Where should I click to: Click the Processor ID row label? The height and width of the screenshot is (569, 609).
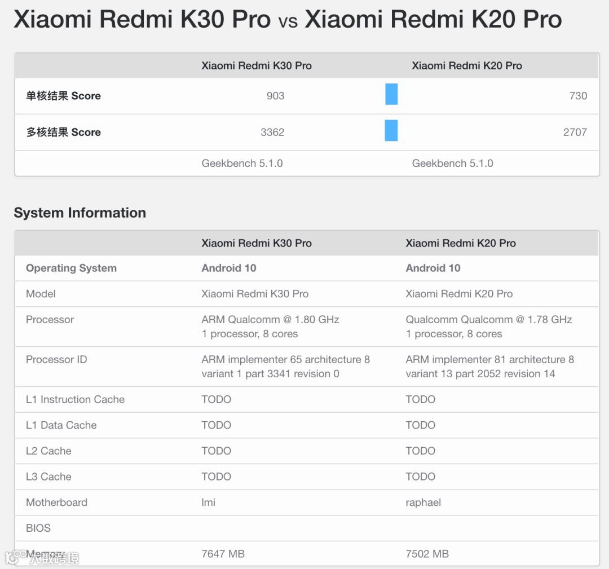coord(56,360)
